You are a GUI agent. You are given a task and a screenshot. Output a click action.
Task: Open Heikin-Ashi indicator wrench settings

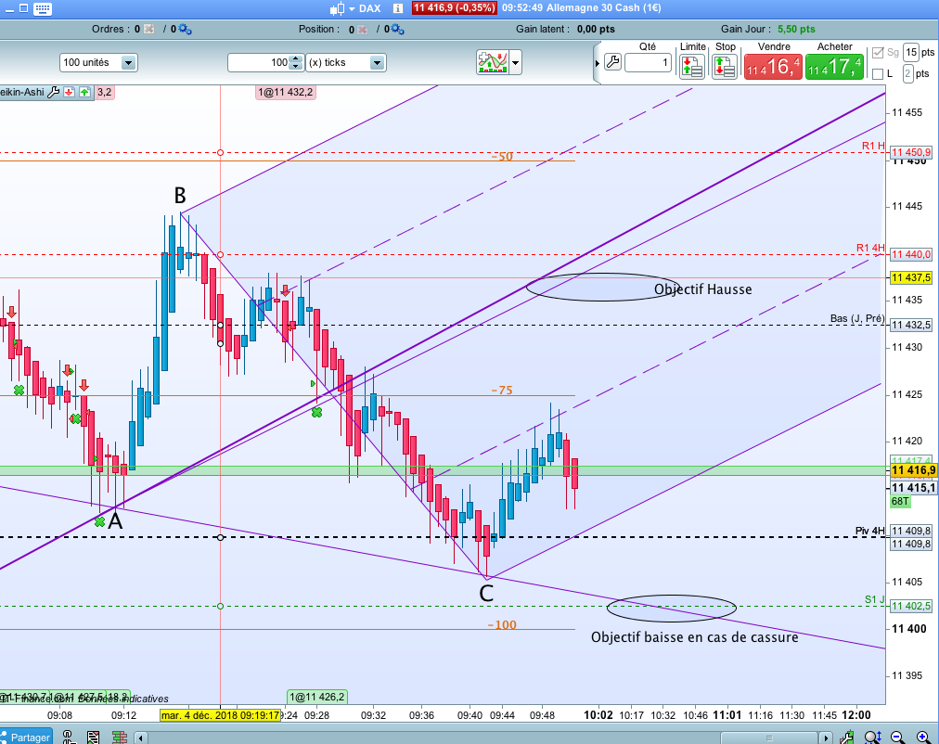pos(53,92)
